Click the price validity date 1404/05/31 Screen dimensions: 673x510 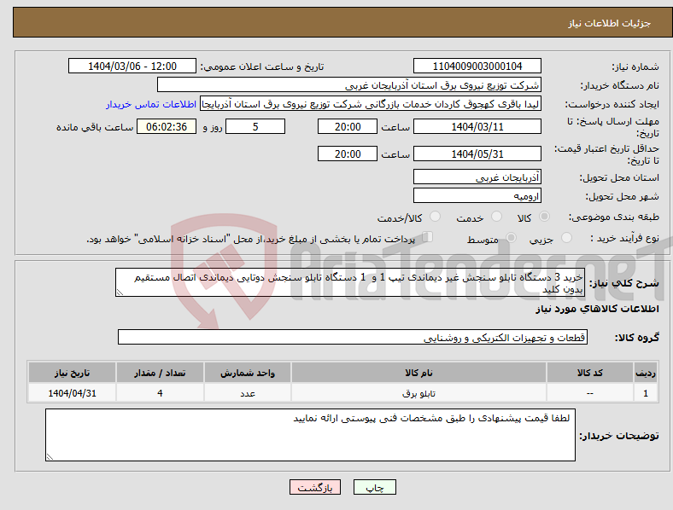click(477, 154)
